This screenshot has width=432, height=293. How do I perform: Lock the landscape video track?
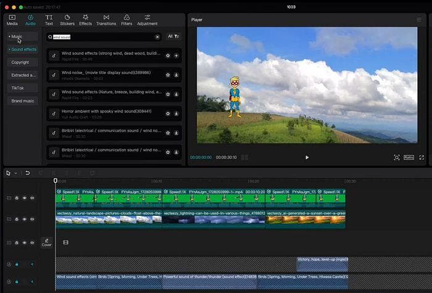(17, 219)
